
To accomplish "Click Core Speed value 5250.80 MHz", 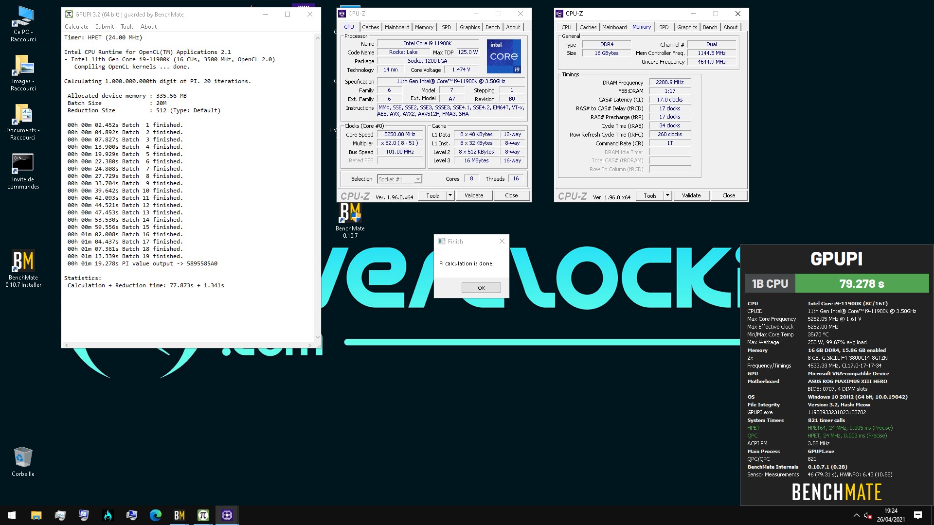I will [x=399, y=134].
